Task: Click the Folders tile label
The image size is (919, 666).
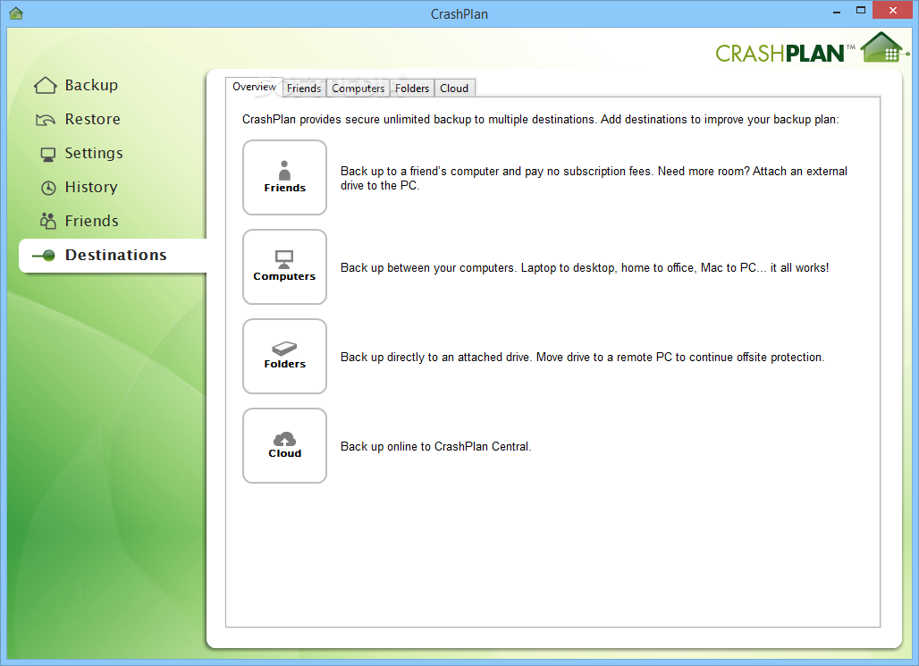Action: click(285, 364)
